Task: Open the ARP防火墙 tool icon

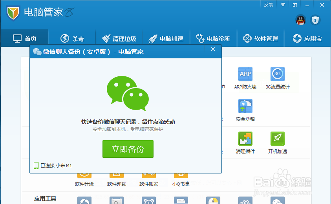Action: [x=245, y=74]
